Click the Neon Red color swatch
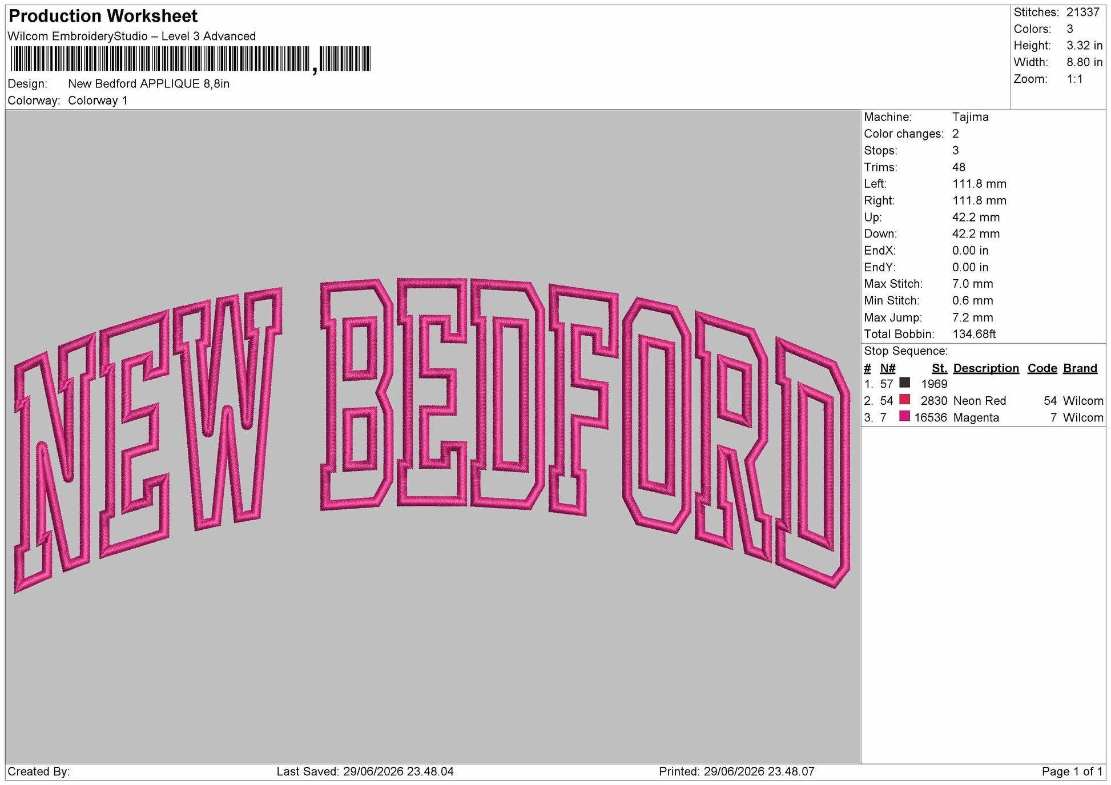This screenshot has width=1111, height=785. pos(904,400)
